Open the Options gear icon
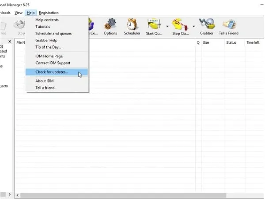 110,26
